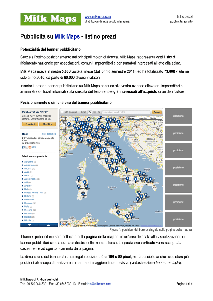Select the map pin near Siracusa
Screen dimensions: 213x301
click(131, 216)
